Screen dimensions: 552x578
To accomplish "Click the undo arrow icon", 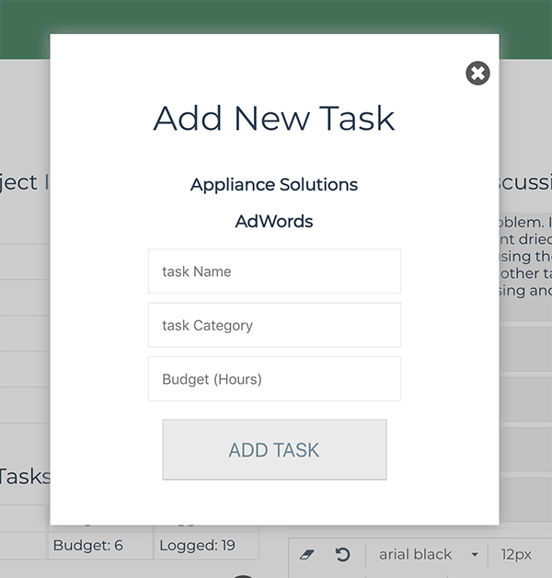I will click(342, 554).
